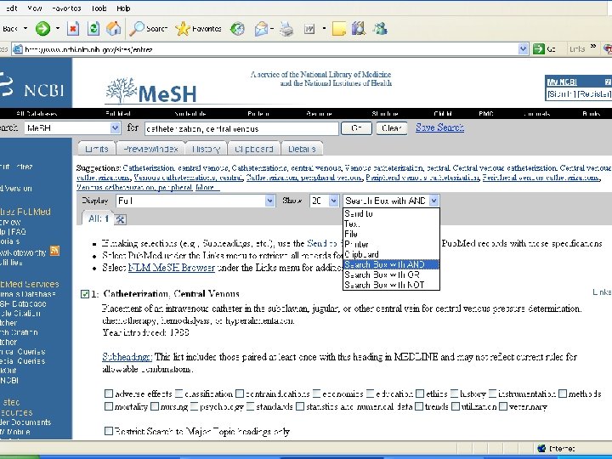Choose Printer in Send to list
Viewport: 612px width, 459px height.
(x=391, y=244)
